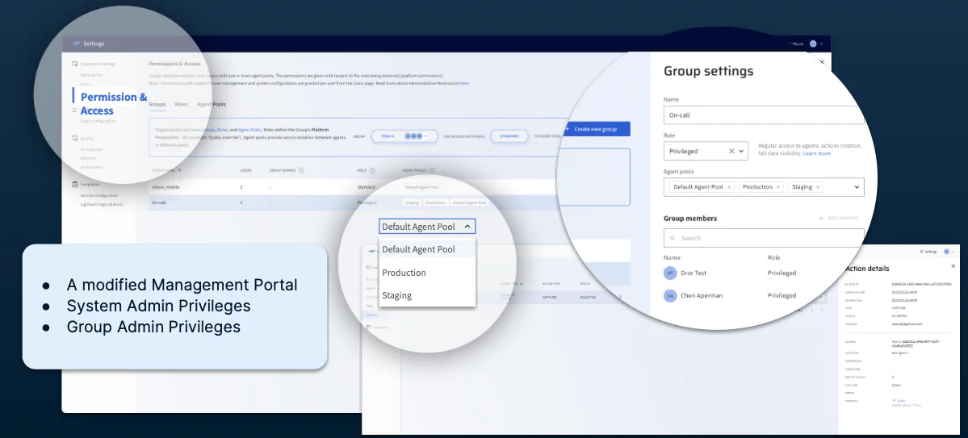Viewport: 968px width, 438px height.
Task: Remove the Default Agent Pool tag
Action: 729,187
